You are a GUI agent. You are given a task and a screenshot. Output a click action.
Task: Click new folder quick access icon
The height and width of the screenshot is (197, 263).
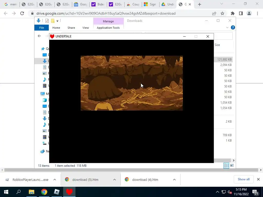pos(53,21)
